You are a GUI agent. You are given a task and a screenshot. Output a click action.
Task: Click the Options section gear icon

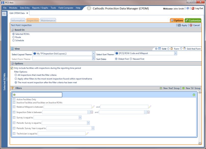(x=12, y=63)
